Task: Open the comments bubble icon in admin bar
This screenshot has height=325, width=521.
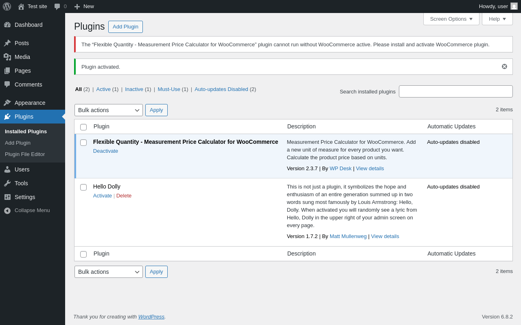Action: (57, 6)
